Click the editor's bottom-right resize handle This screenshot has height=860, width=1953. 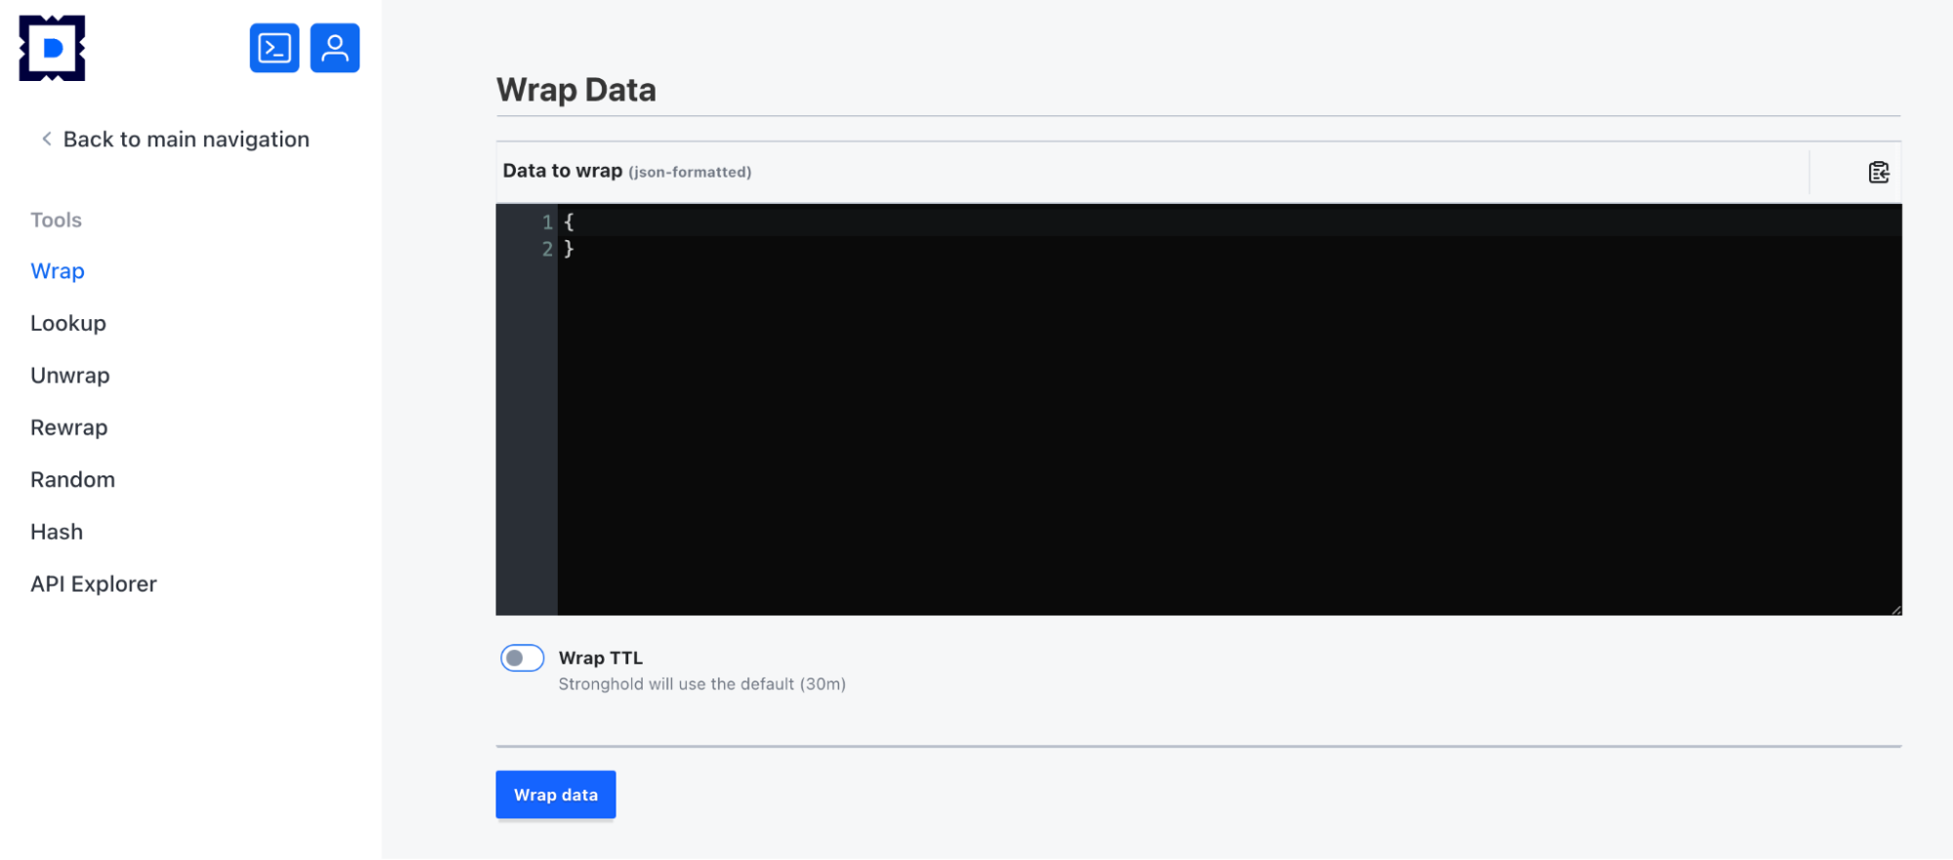1895,610
